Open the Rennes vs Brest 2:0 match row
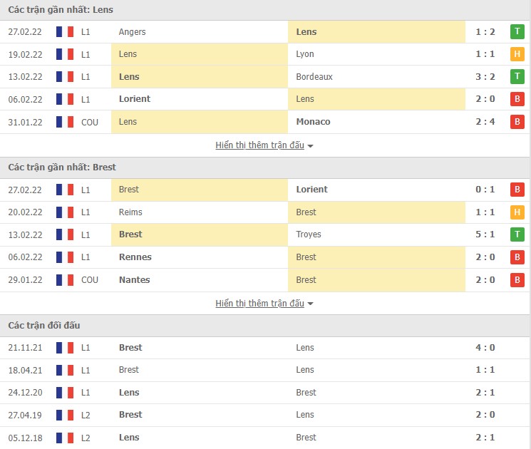The image size is (531, 449). (265, 257)
